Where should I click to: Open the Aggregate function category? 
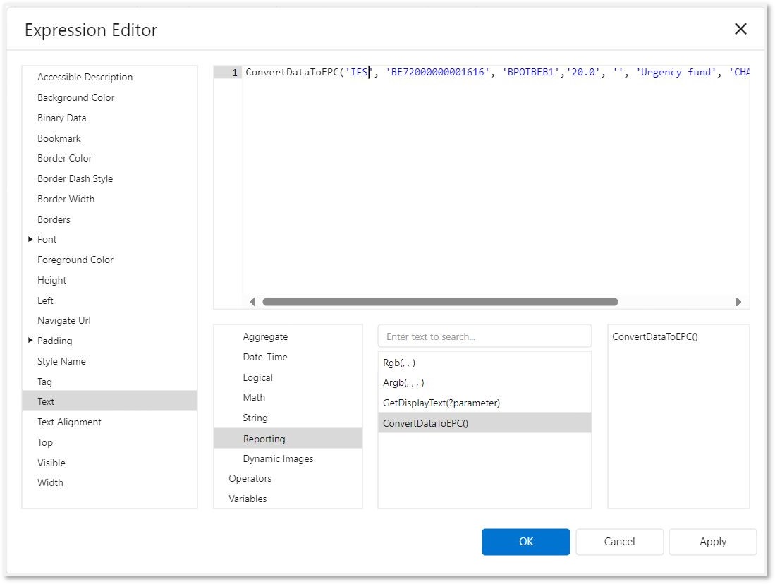265,337
